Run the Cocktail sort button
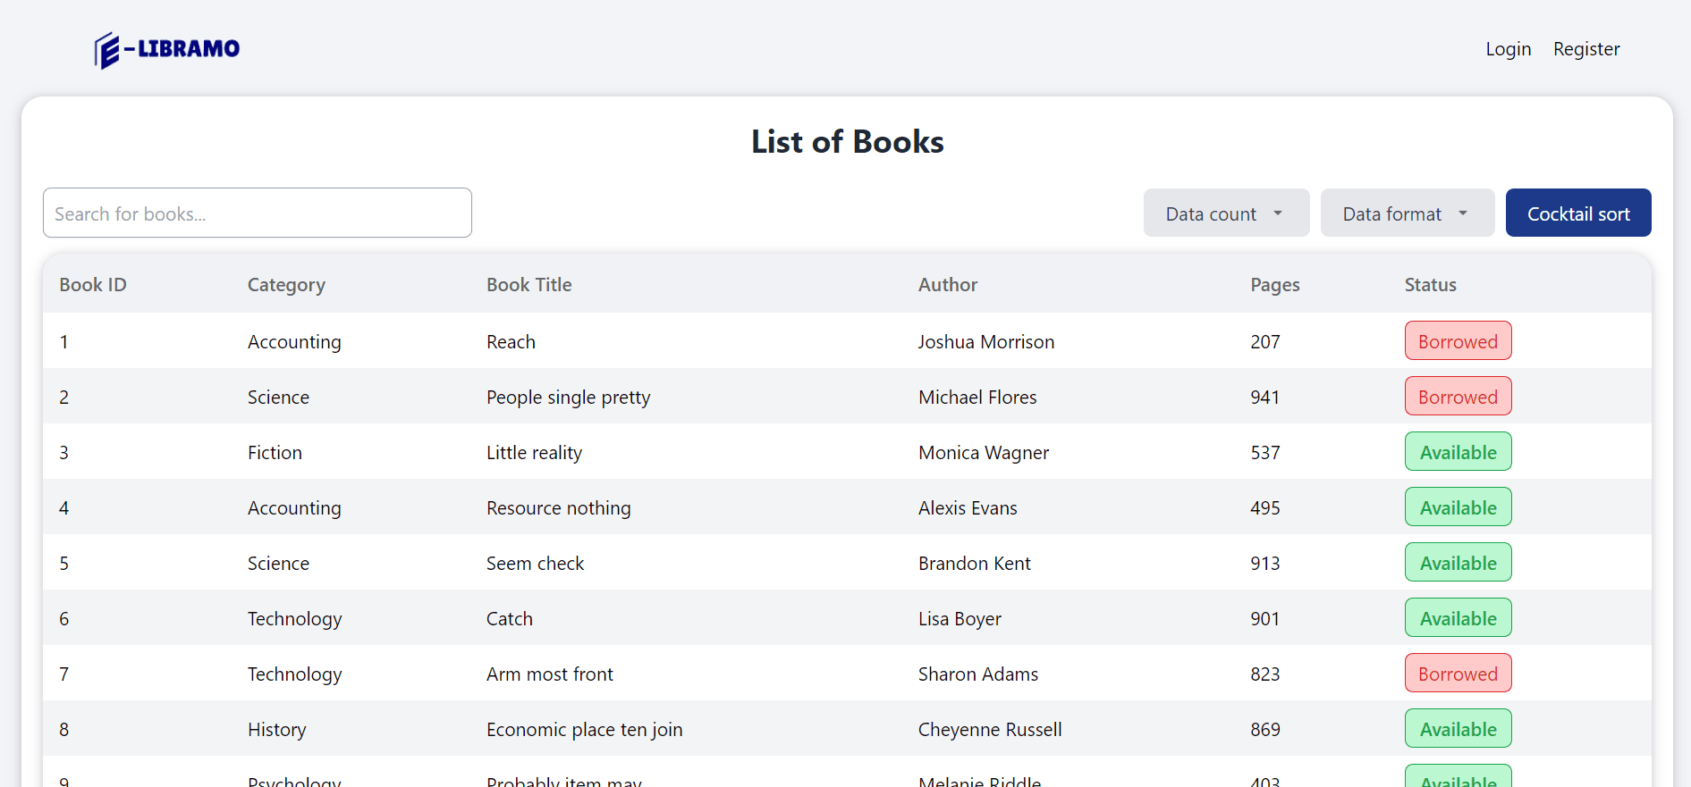Viewport: 1691px width, 787px height. coord(1577,213)
